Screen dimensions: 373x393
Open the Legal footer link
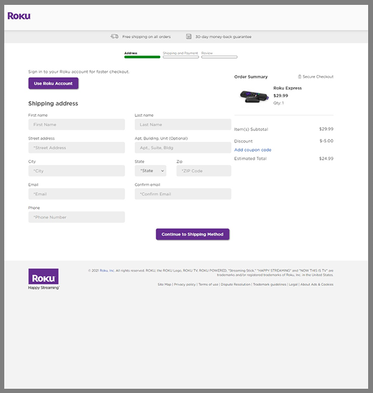293,285
